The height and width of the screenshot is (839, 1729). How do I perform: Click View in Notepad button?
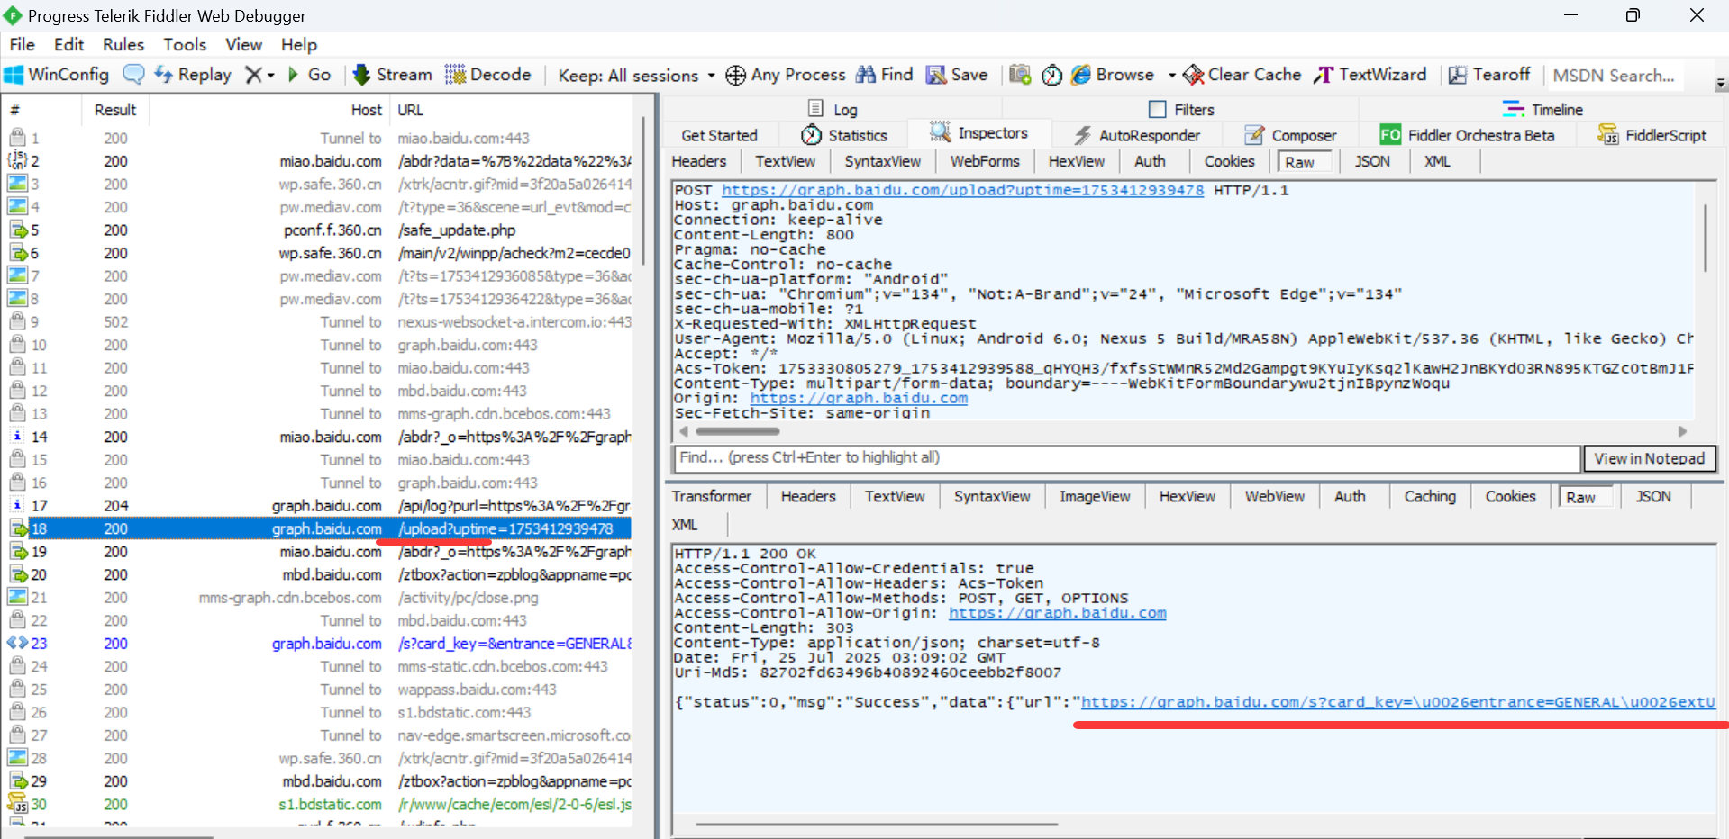click(x=1650, y=458)
